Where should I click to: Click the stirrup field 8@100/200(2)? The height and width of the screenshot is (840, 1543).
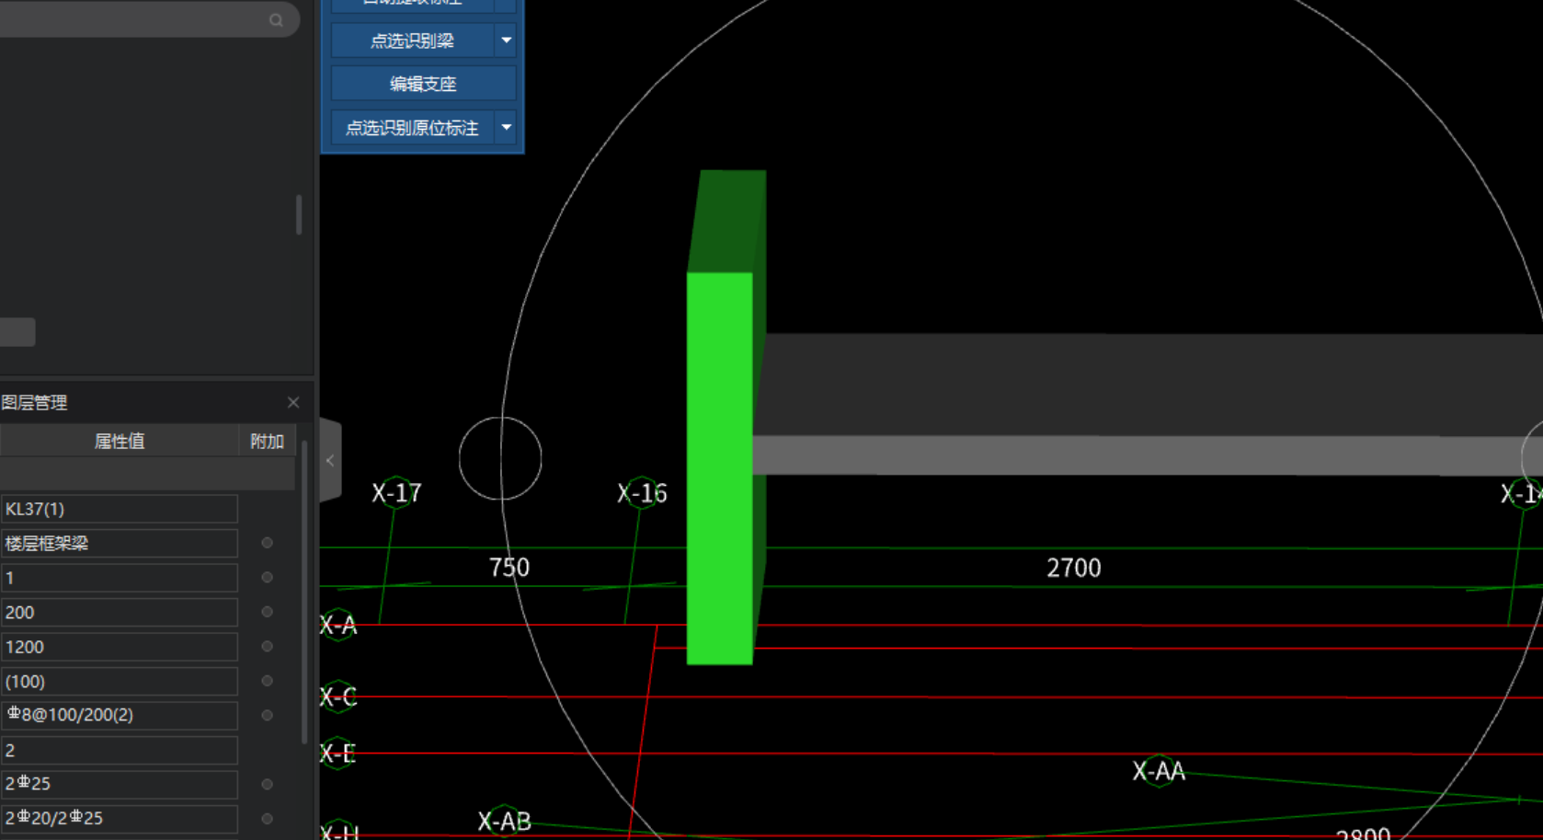[120, 716]
